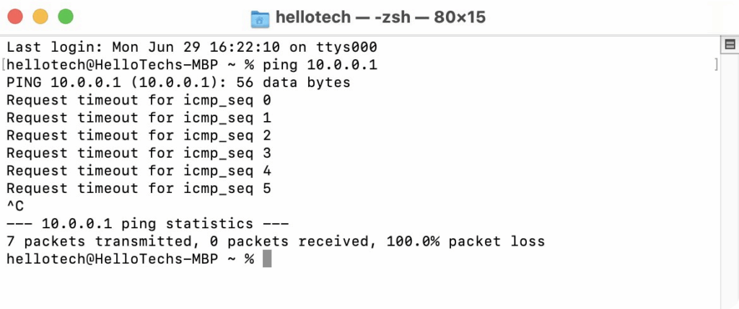The width and height of the screenshot is (739, 309).
Task: Click the 'Request timeout for icmp_seq 5' line
Action: pyautogui.click(x=139, y=189)
